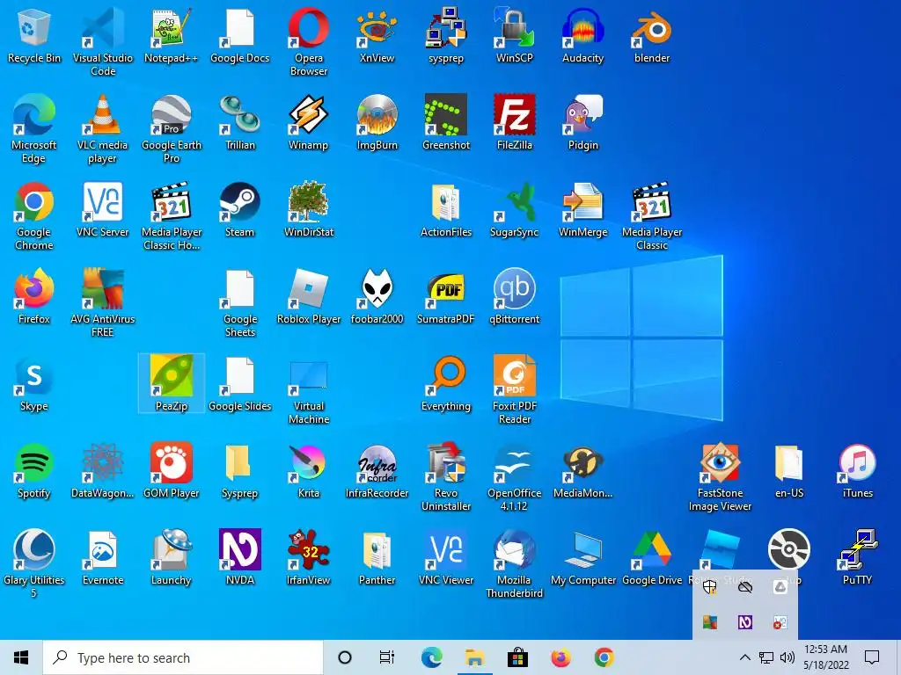The height and width of the screenshot is (675, 901).
Task: Click NVDA icon in tray flyout
Action: 745,622
